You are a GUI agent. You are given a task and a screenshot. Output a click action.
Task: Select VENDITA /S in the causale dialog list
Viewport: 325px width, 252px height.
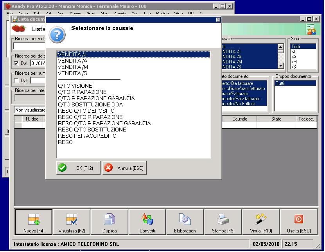click(133, 73)
